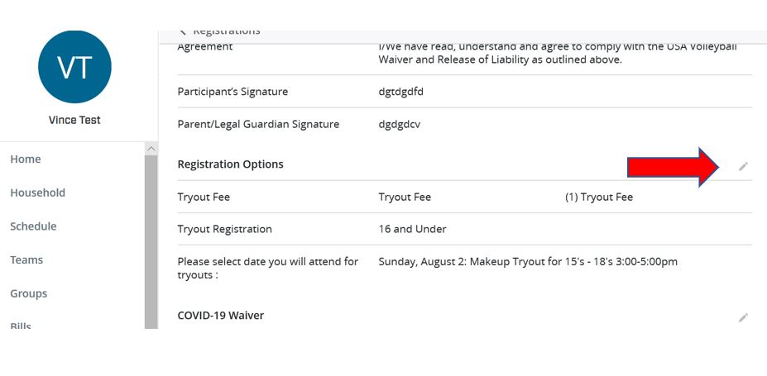The image size is (767, 376).
Task: Open the VT profile avatar
Action: click(x=74, y=67)
